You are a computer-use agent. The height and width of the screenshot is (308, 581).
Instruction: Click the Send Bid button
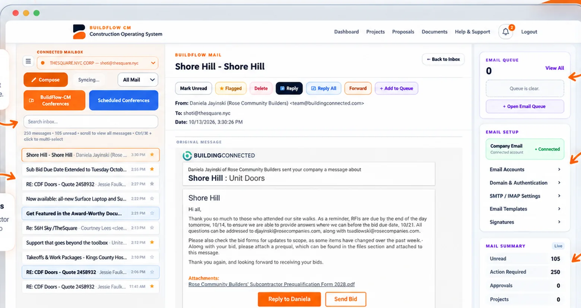[x=346, y=299]
